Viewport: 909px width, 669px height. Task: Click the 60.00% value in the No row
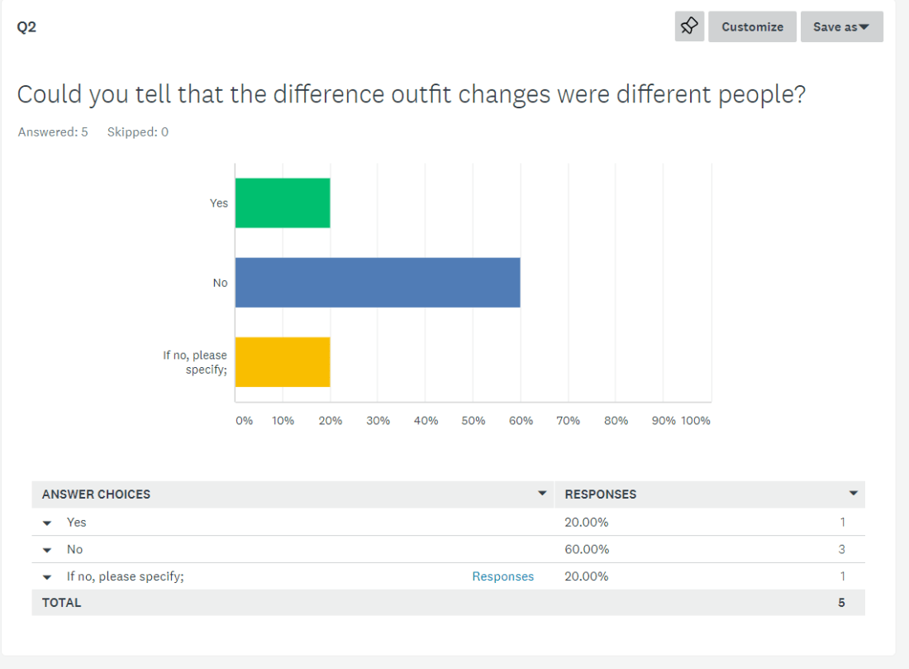click(x=587, y=549)
